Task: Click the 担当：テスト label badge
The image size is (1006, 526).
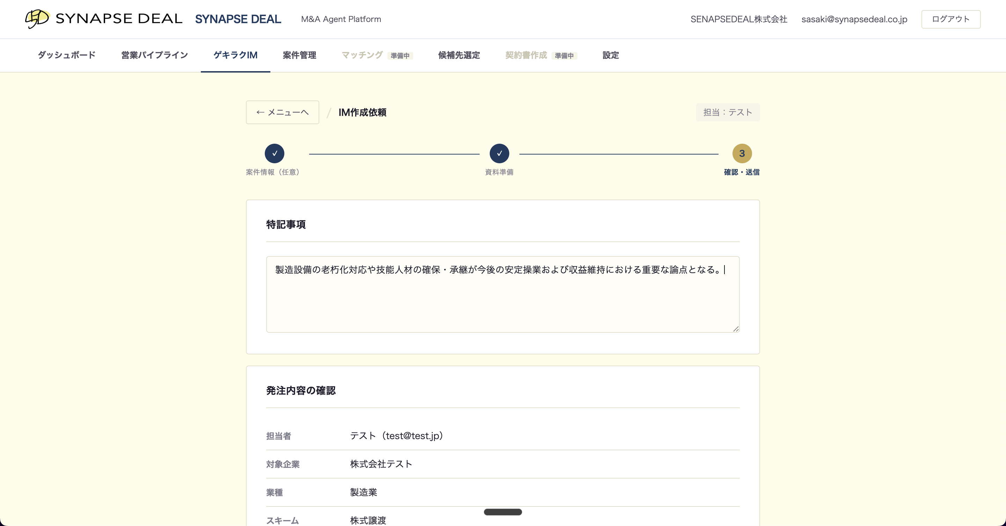Action: point(728,112)
